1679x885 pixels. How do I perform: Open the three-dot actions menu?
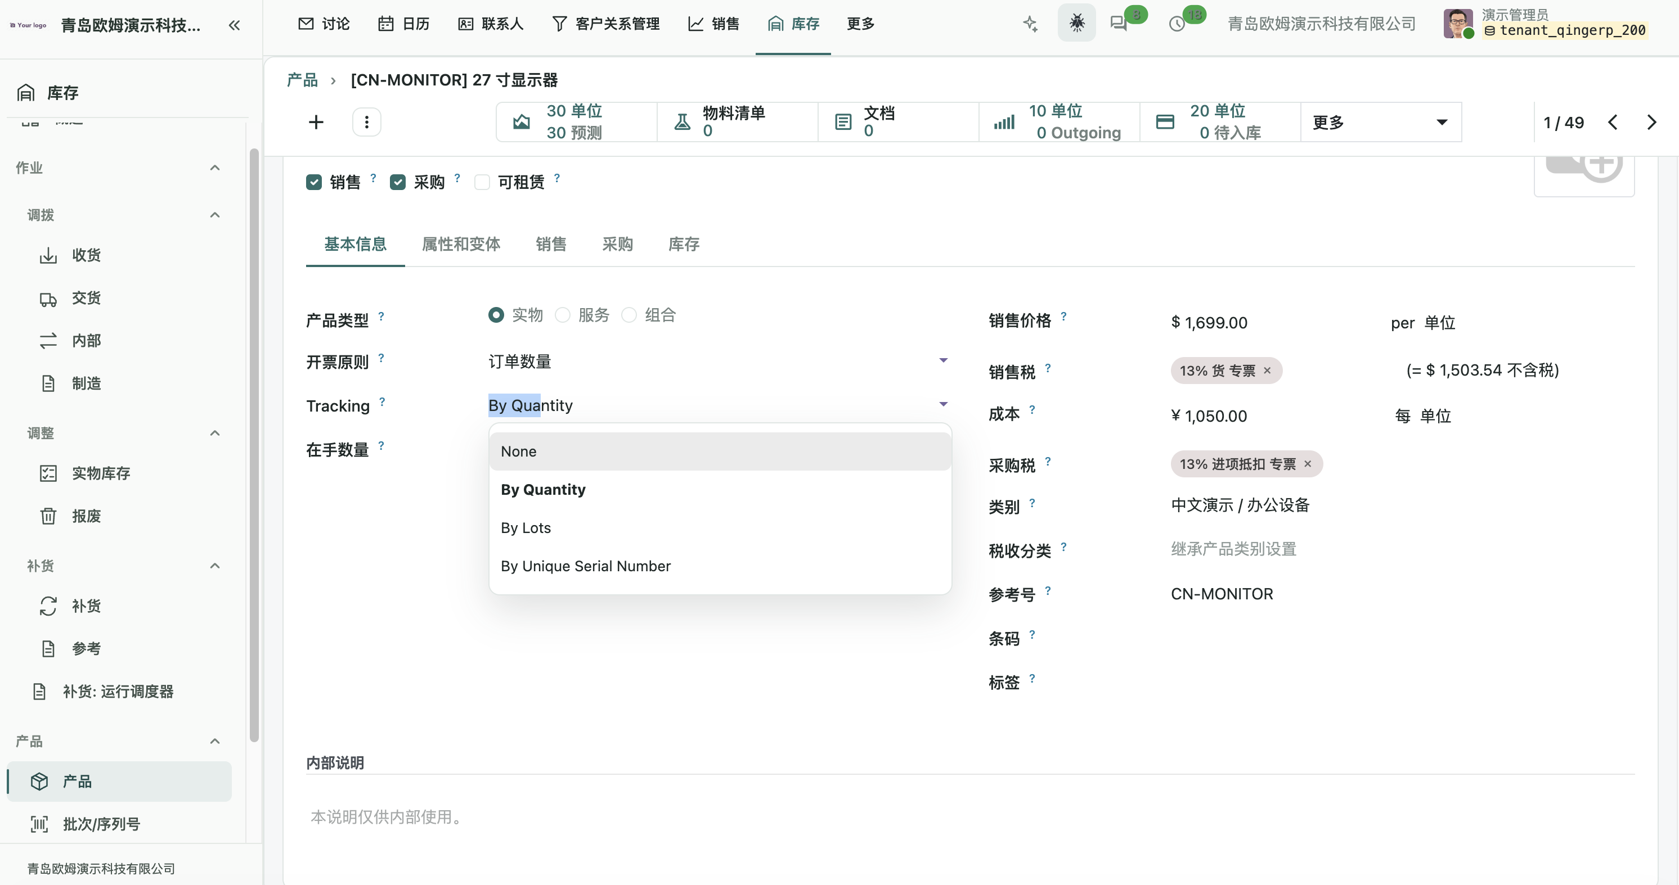pos(366,122)
